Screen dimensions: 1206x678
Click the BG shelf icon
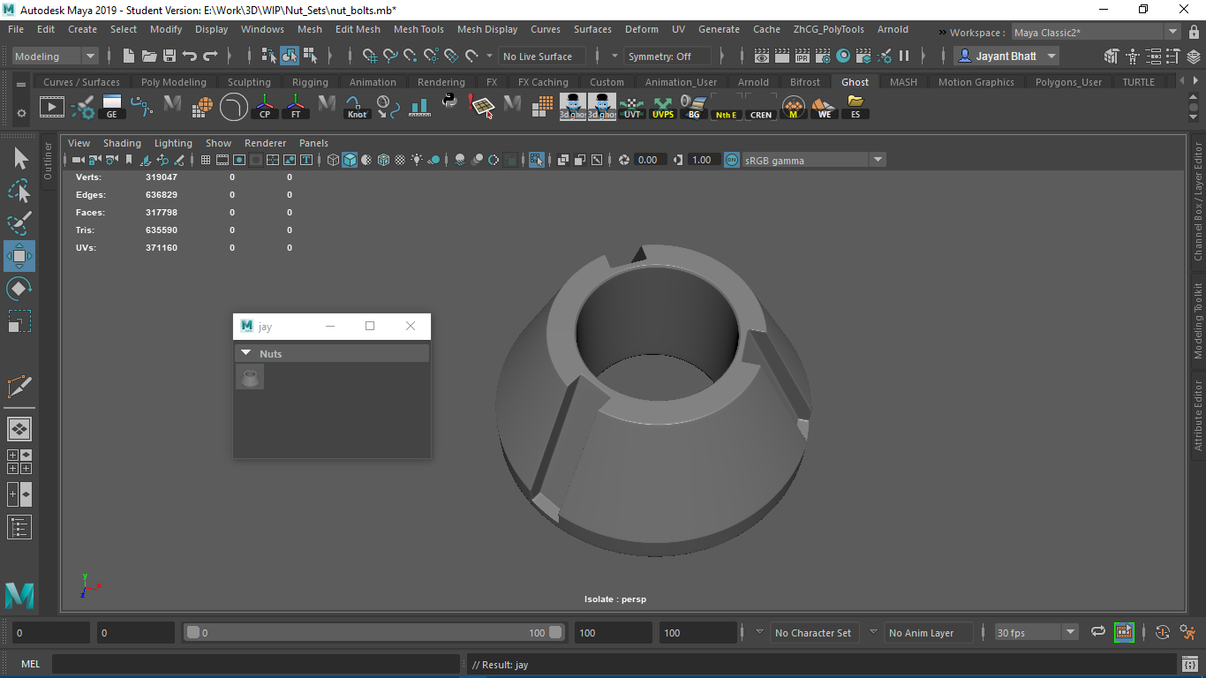[694, 108]
